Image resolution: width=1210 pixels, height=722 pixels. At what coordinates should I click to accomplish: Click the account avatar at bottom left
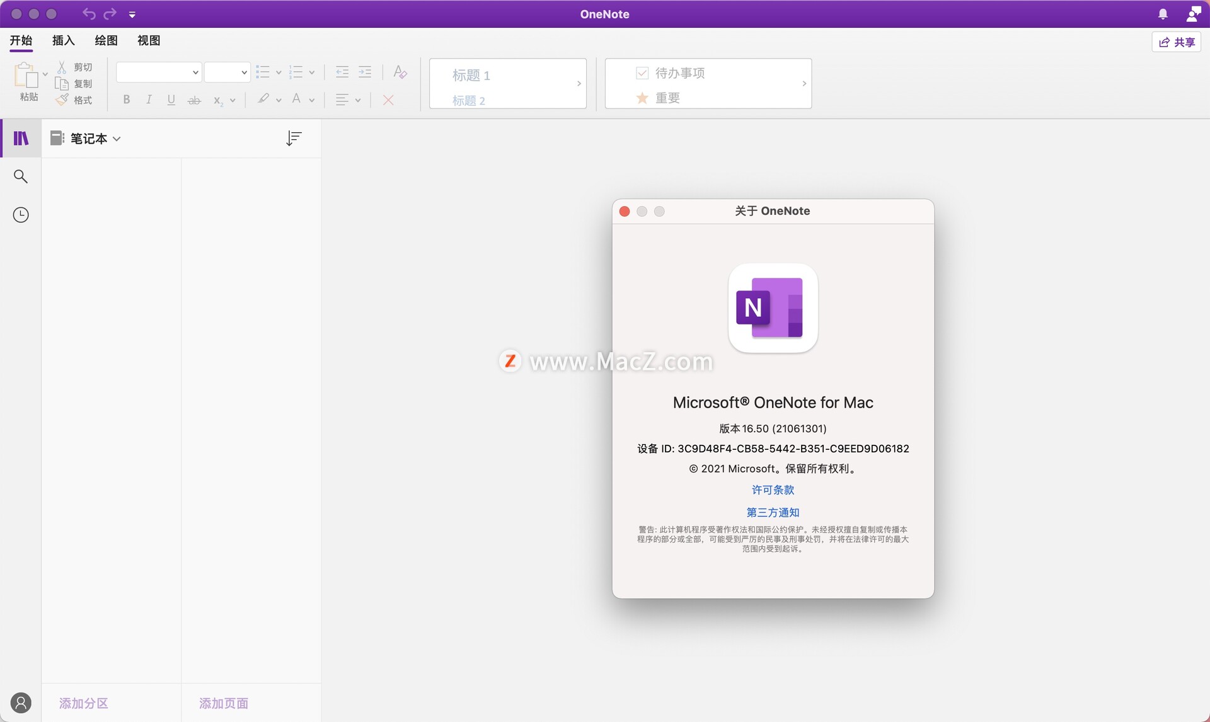[21, 703]
